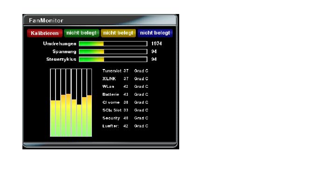Screen dimensions: 336x189
Task: Click the Spannung label text
Action: coord(64,51)
